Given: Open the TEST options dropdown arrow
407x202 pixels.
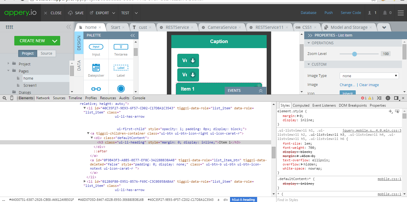Looking at the screenshot, I should 136,13.
